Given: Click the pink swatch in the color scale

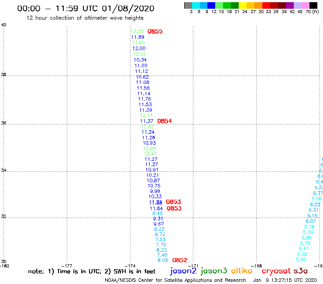Looking at the screenshot, I should click(x=306, y=5).
